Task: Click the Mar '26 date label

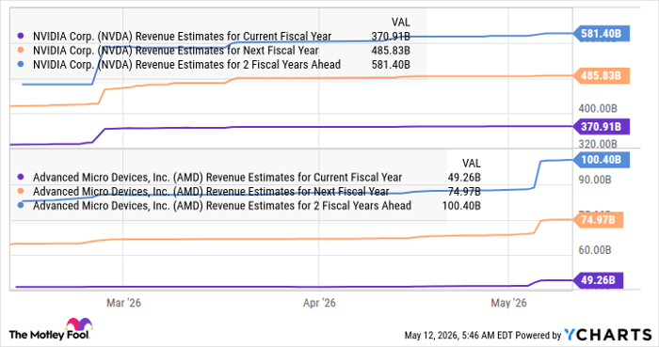Action: pos(123,303)
